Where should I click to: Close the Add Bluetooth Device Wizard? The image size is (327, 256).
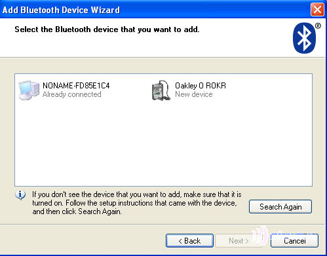tap(317, 10)
